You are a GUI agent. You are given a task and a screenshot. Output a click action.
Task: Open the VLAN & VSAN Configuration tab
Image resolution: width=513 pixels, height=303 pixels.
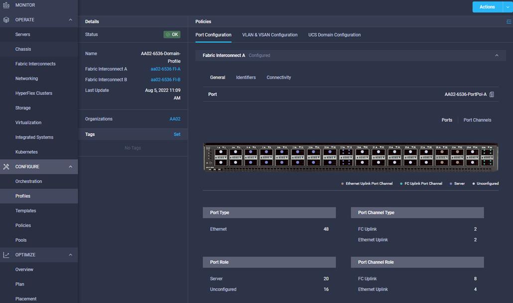pyautogui.click(x=269, y=35)
